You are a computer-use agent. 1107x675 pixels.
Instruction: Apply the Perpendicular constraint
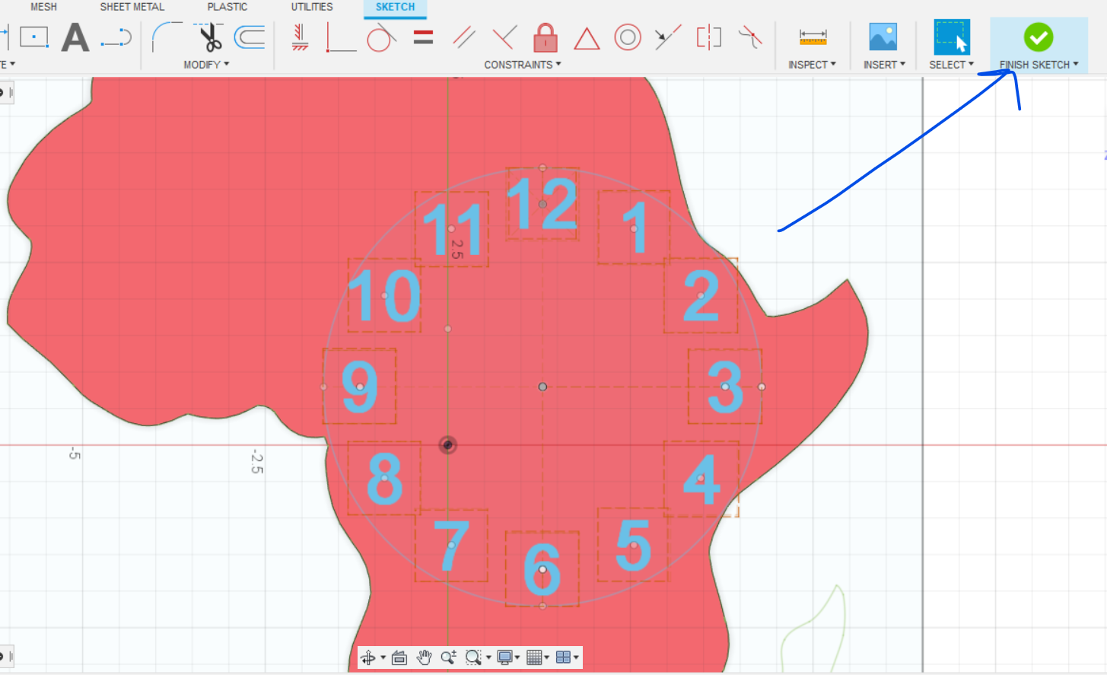pyautogui.click(x=504, y=37)
